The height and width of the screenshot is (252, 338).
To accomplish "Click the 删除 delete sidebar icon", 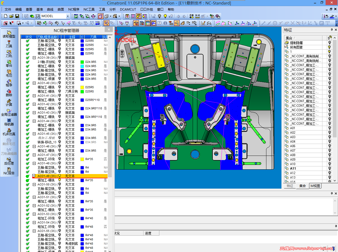I will [9, 93].
